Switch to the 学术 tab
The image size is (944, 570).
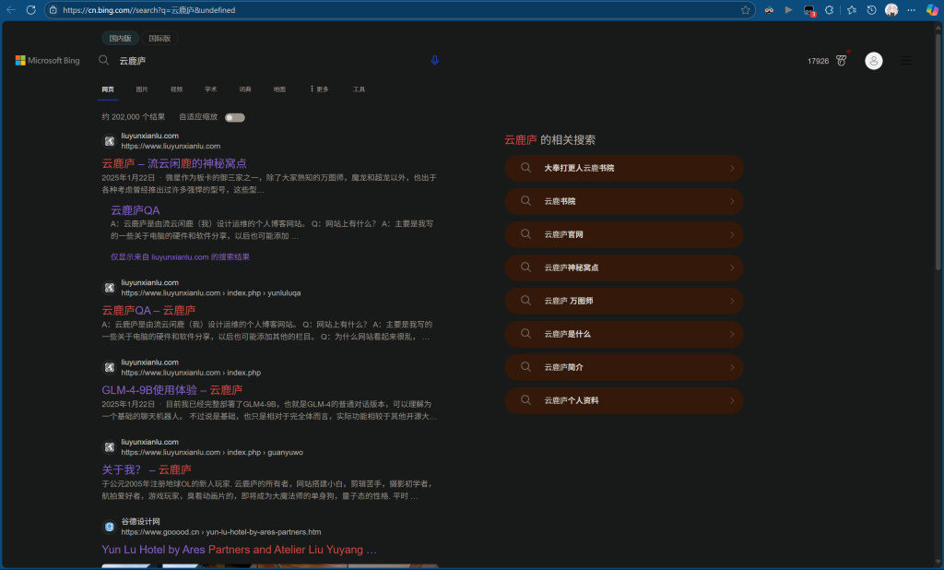click(x=211, y=89)
